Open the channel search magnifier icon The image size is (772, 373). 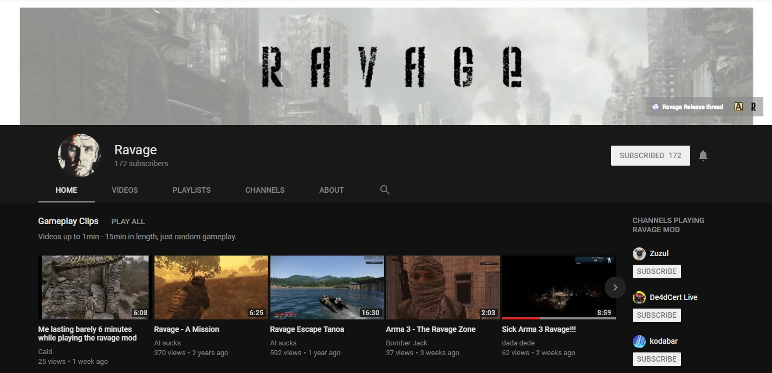click(385, 190)
